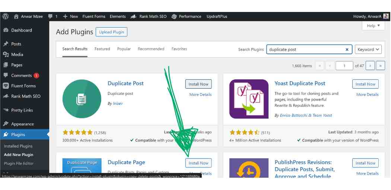Install the Duplicate Page plugin
391x190 pixels.
198,163
